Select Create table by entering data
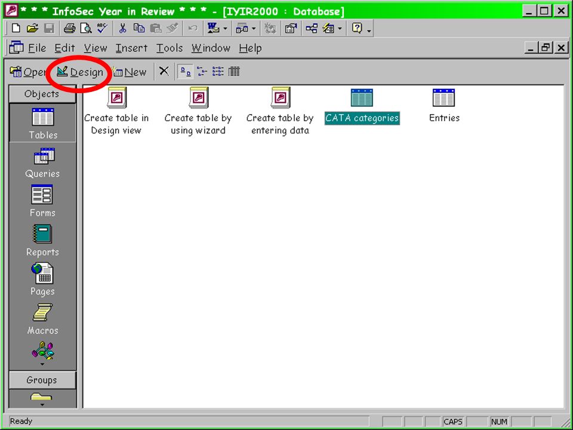This screenshot has height=430, width=573. click(280, 112)
